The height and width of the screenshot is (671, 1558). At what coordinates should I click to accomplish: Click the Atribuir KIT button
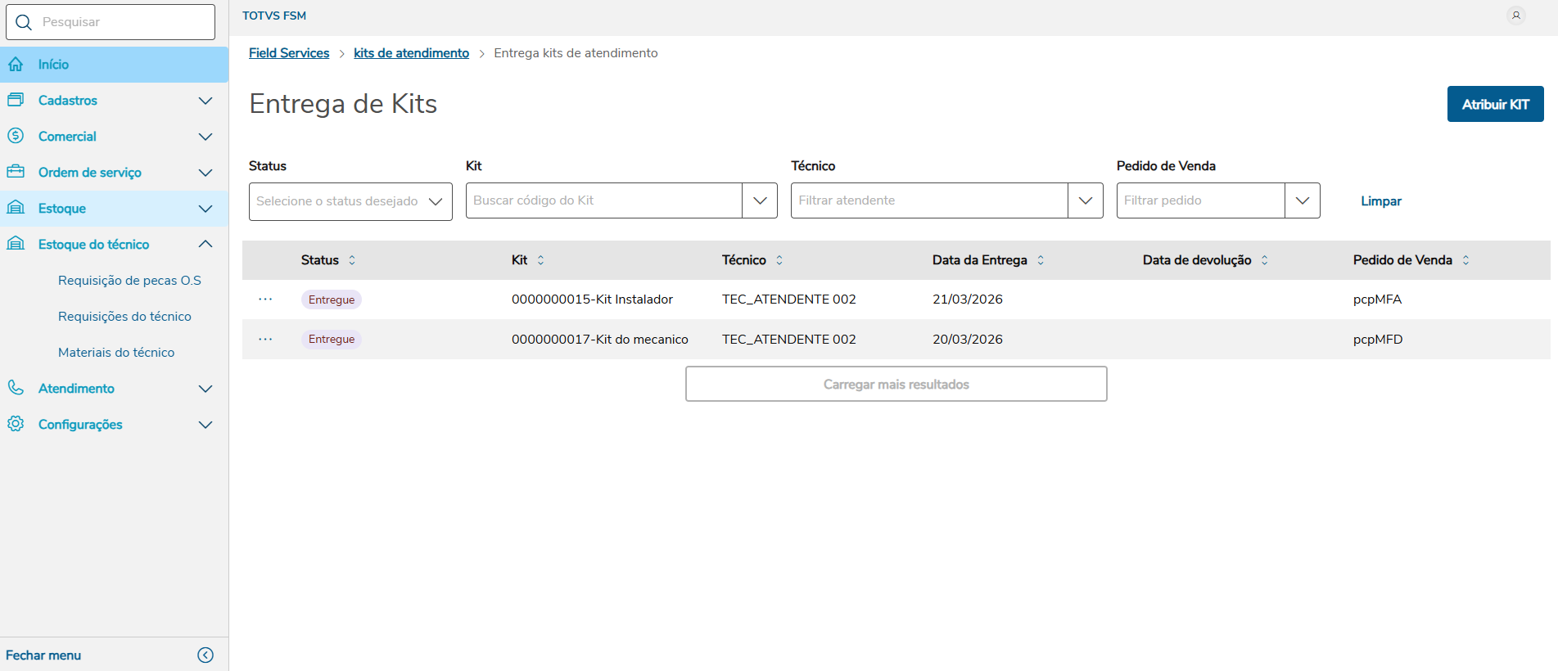tap(1495, 104)
